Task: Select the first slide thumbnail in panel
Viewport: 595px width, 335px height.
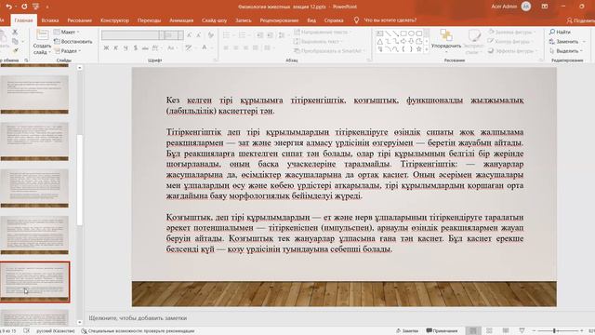Action: click(x=34, y=95)
